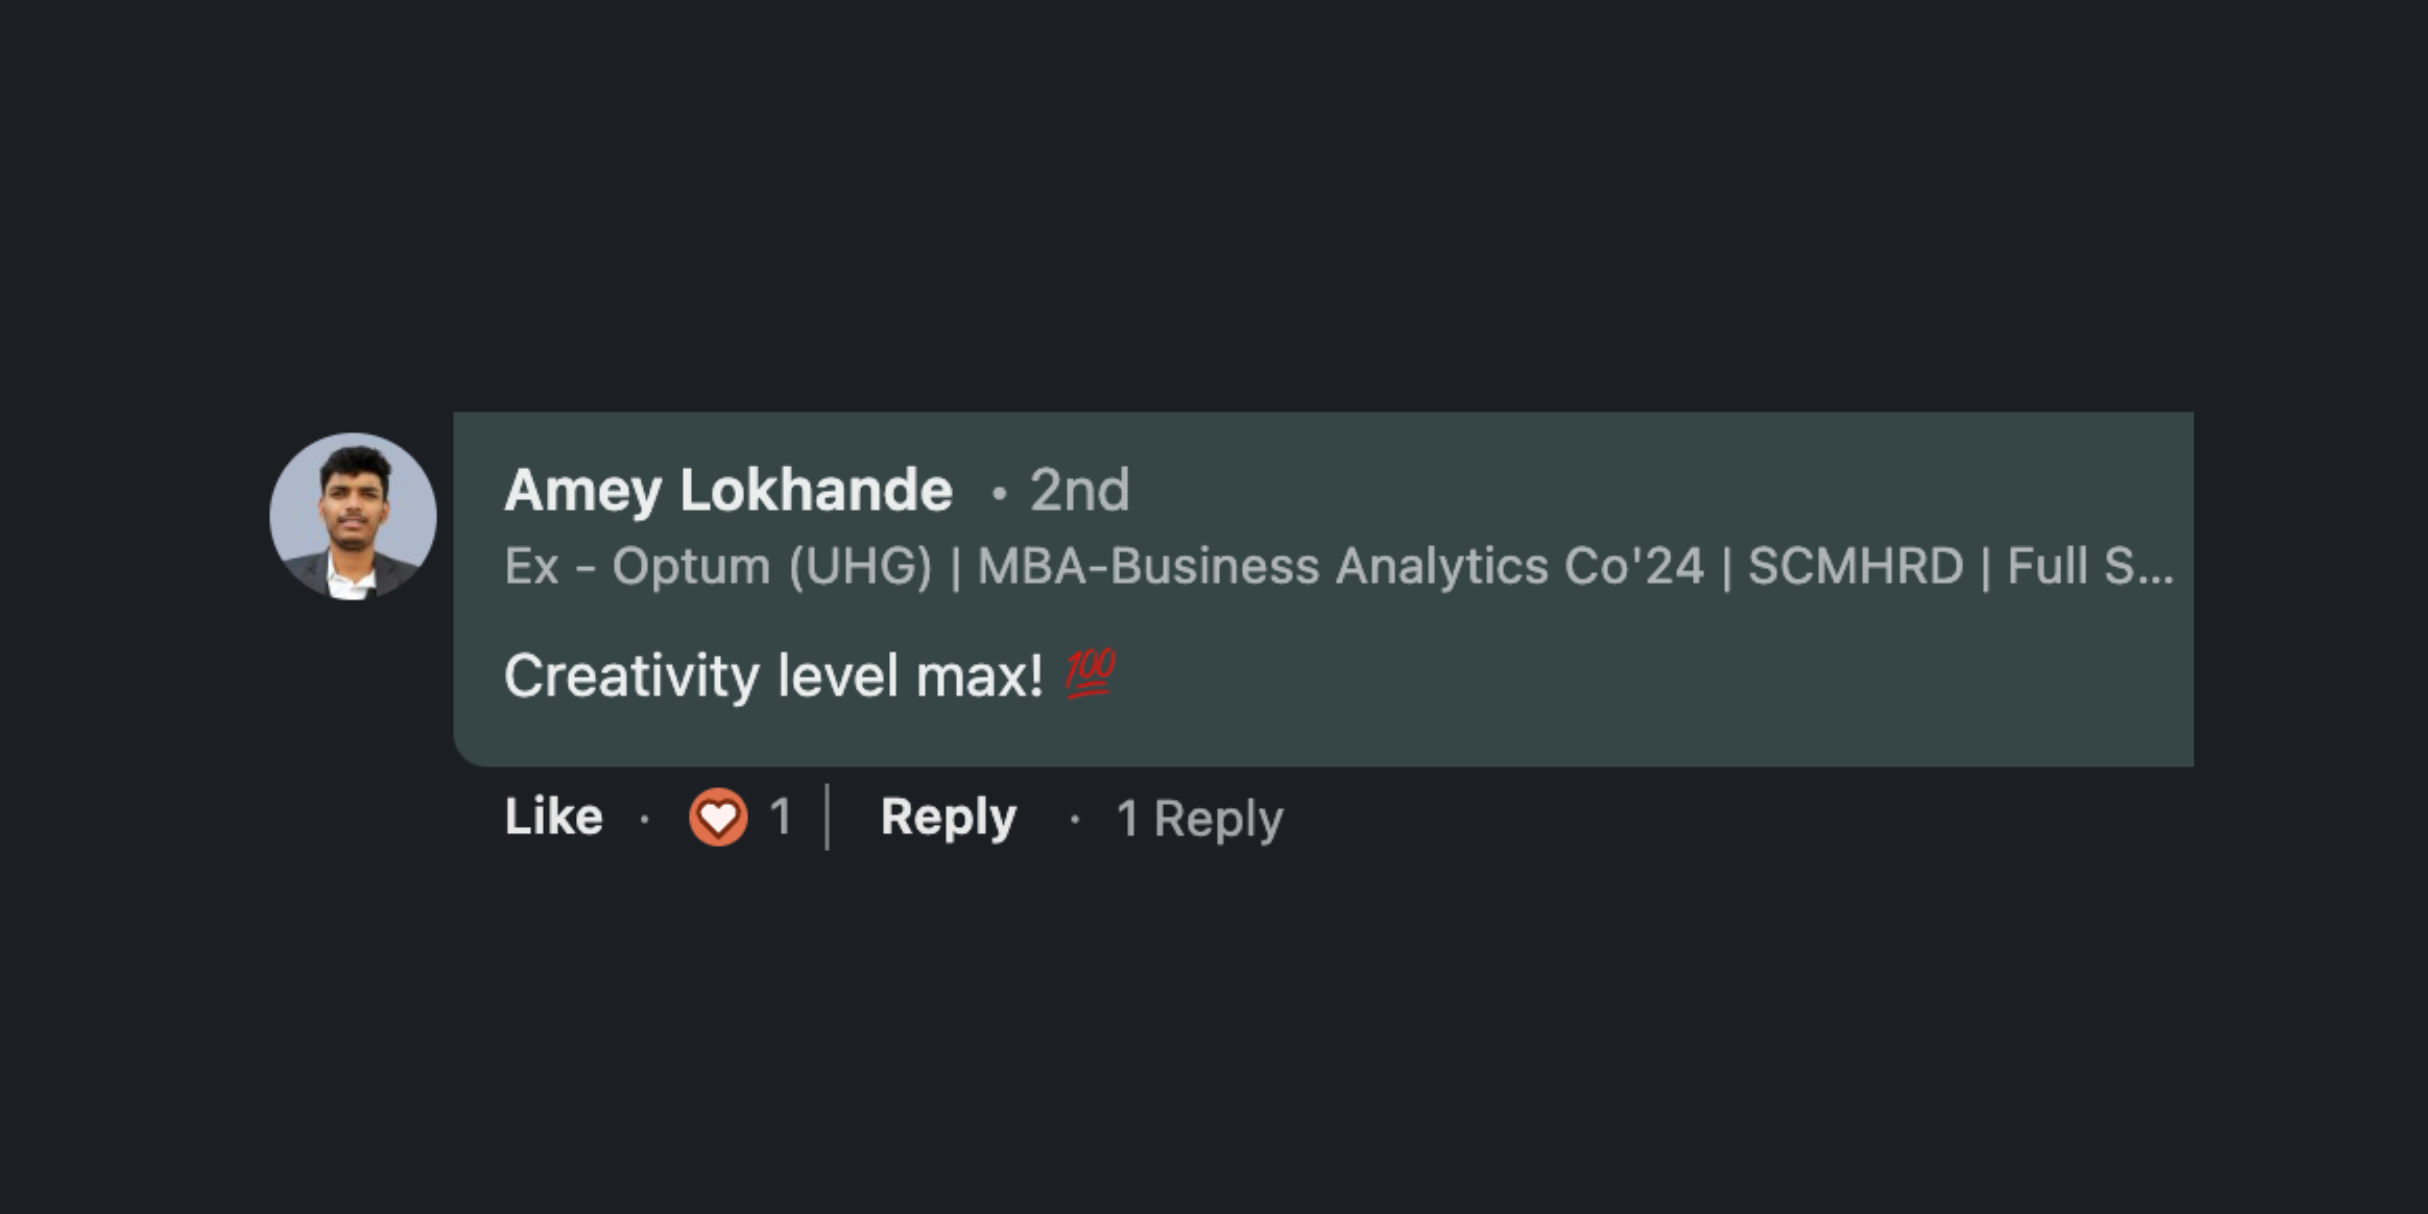This screenshot has height=1214, width=2428.
Task: Click the "(UHG)" text in the headline
Action: [x=860, y=567]
